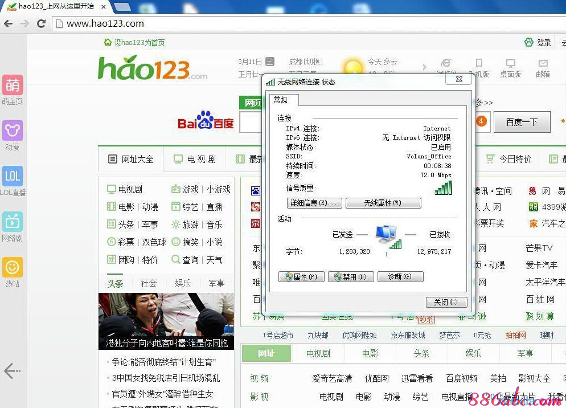This screenshot has width=566, height=408.
Task: Click 详细信息(E)... button in dialog
Action: point(315,203)
